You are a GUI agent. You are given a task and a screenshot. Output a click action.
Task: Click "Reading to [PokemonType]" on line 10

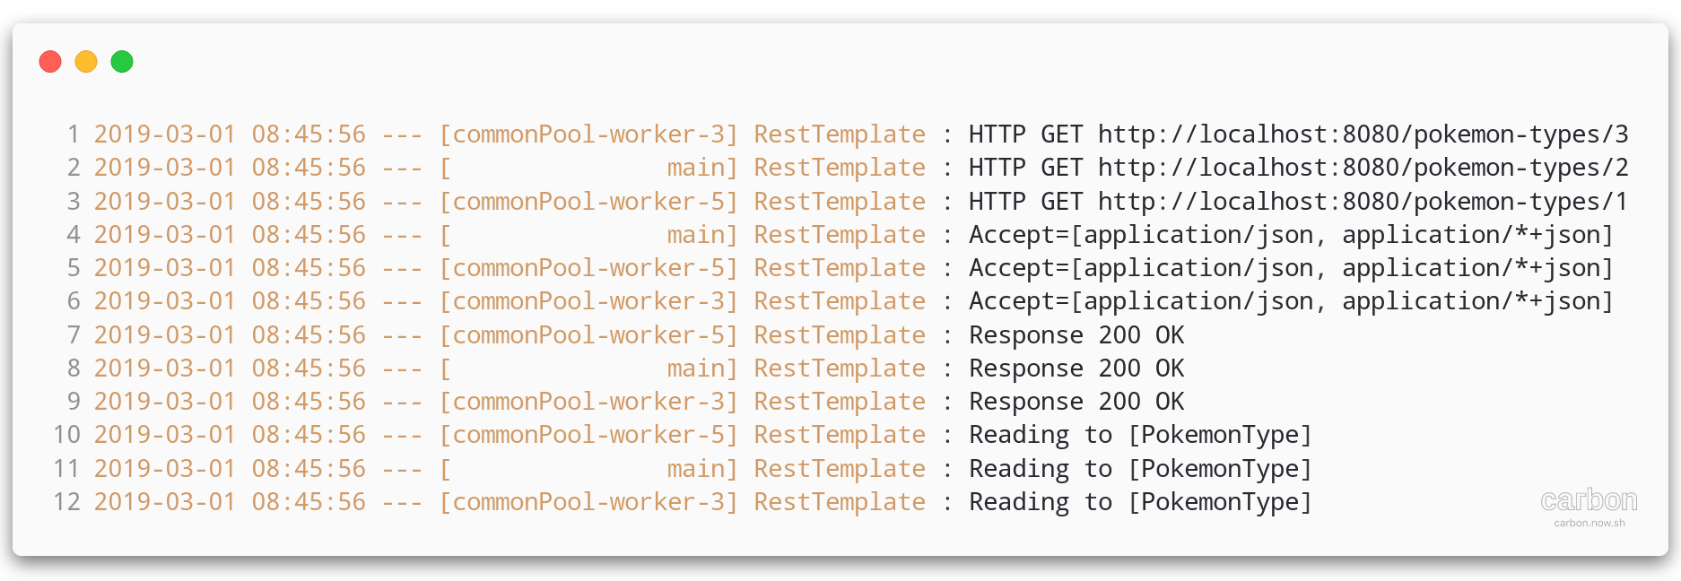point(1140,435)
